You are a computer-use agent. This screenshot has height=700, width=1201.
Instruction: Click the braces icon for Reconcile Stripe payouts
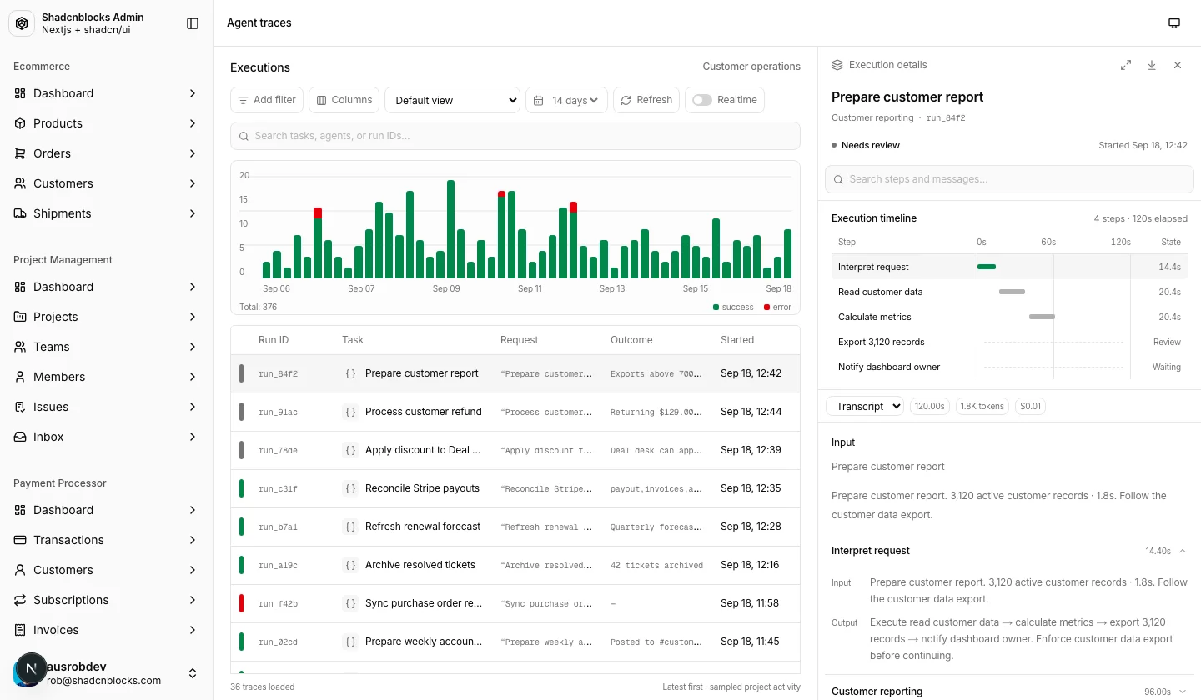(x=350, y=488)
